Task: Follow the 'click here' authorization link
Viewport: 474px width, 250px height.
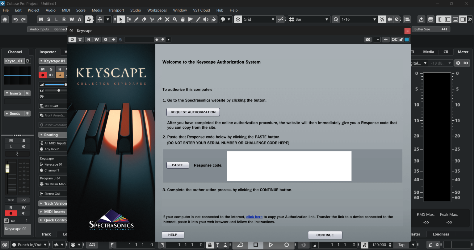Action: tap(254, 217)
